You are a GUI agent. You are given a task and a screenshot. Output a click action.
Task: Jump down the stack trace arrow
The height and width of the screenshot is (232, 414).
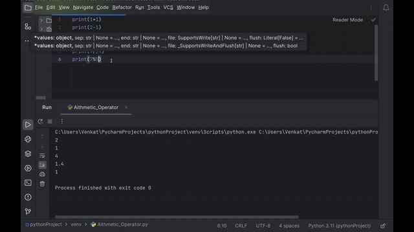42,146
